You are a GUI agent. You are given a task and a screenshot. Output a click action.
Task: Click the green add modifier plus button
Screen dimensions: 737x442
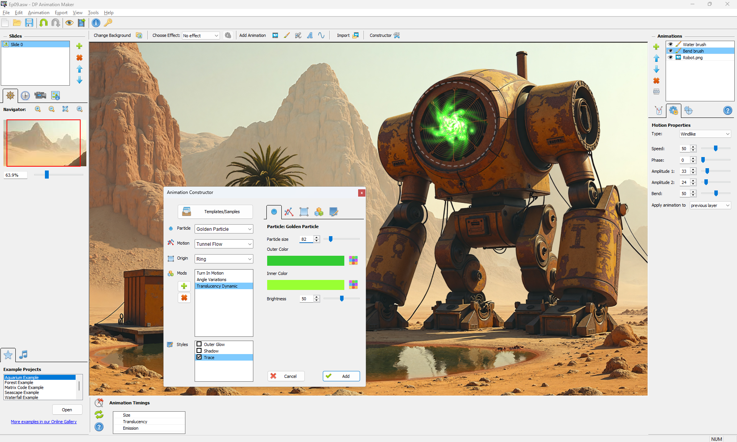(x=184, y=286)
